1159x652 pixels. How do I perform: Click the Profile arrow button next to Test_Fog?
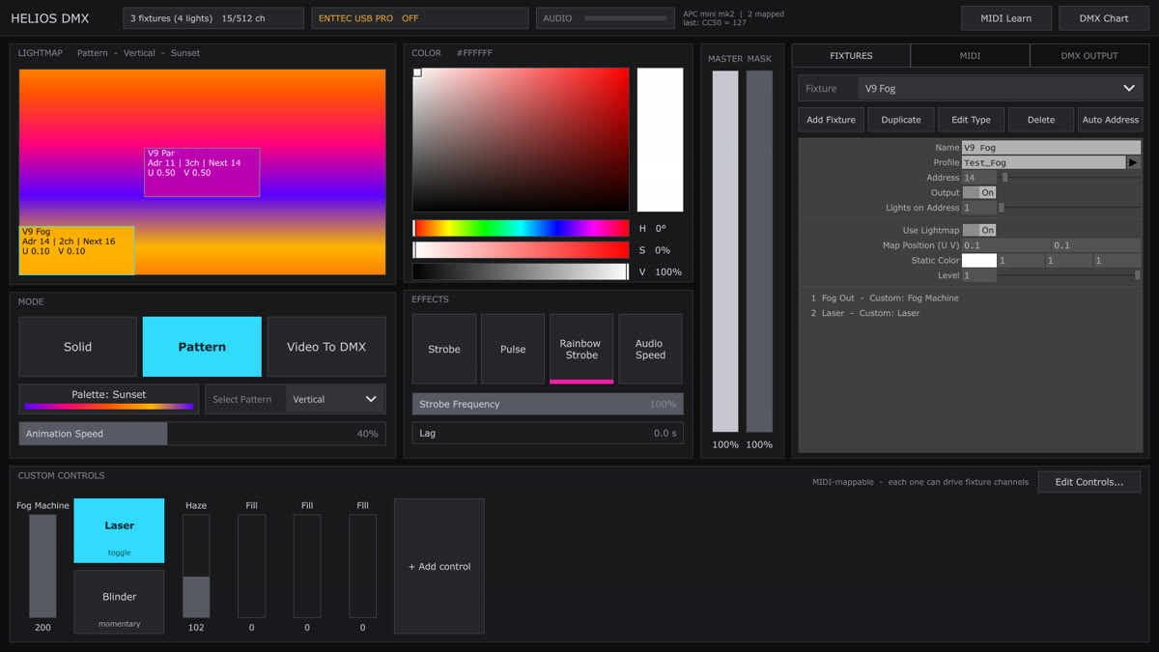(1133, 162)
